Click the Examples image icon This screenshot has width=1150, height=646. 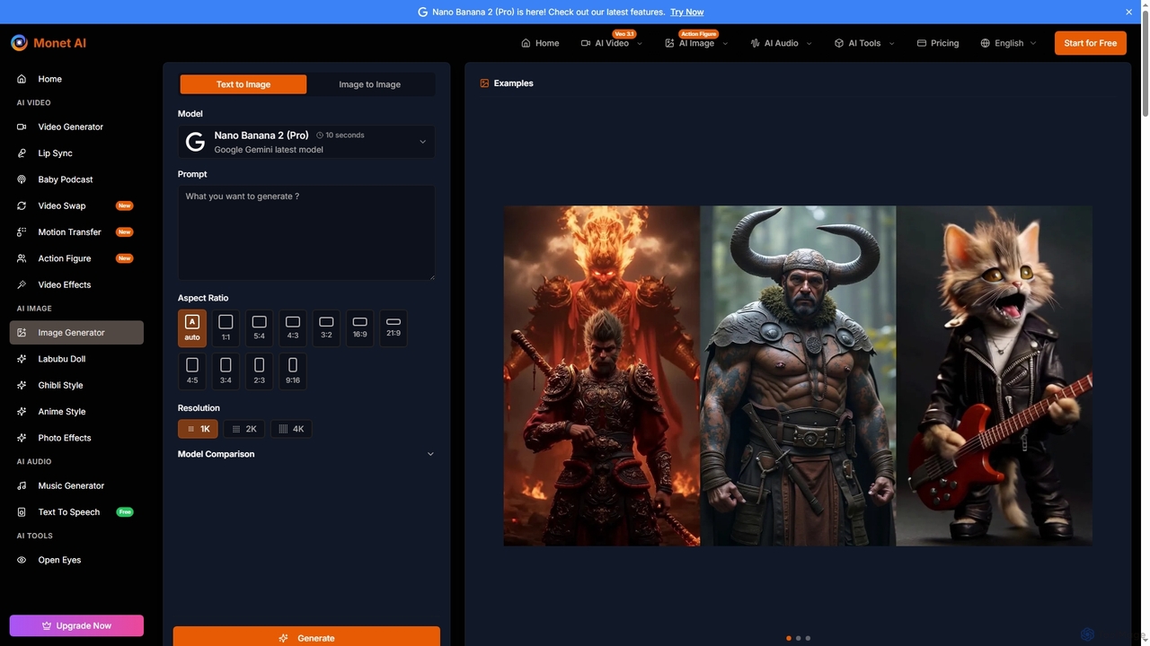484,83
